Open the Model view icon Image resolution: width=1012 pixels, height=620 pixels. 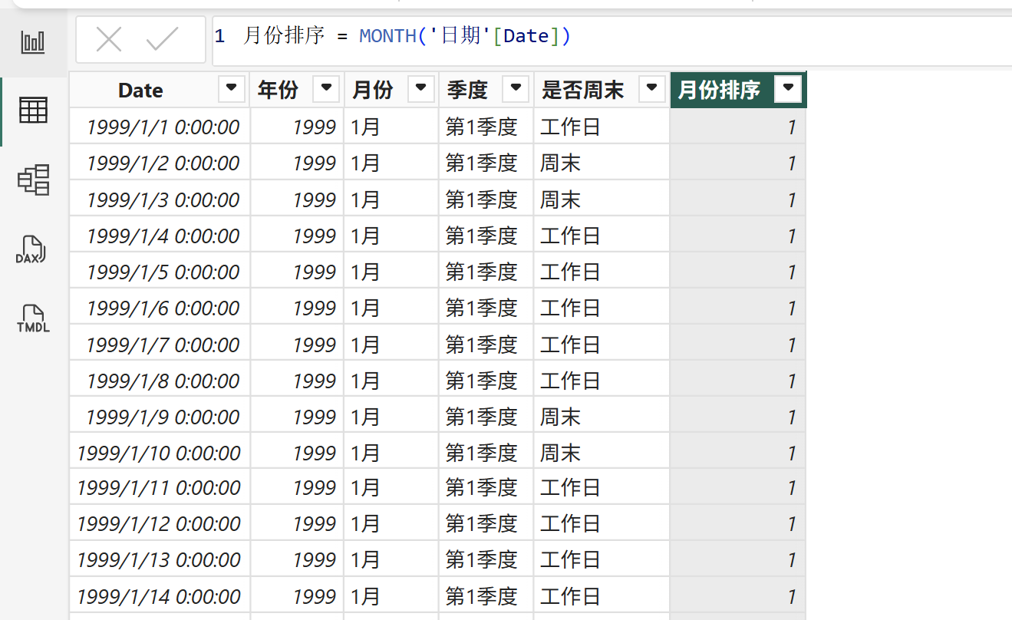(33, 180)
